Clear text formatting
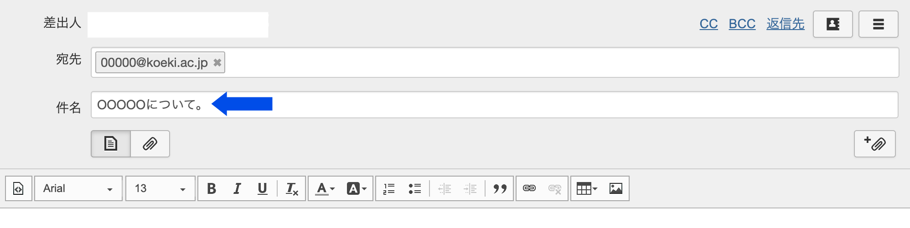 tap(292, 188)
